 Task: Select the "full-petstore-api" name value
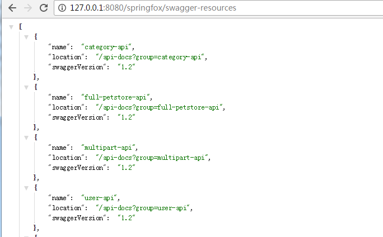point(115,97)
